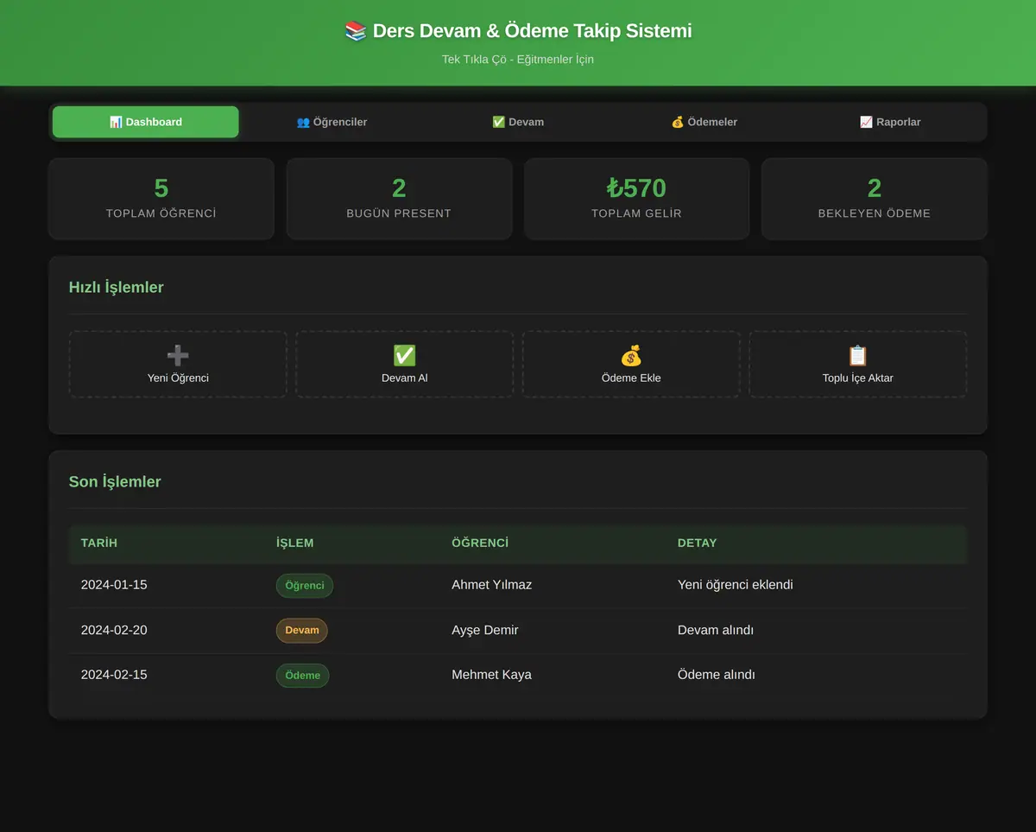Open the Ödemeler tab
Viewport: 1036px width, 832px height.
pyautogui.click(x=704, y=122)
